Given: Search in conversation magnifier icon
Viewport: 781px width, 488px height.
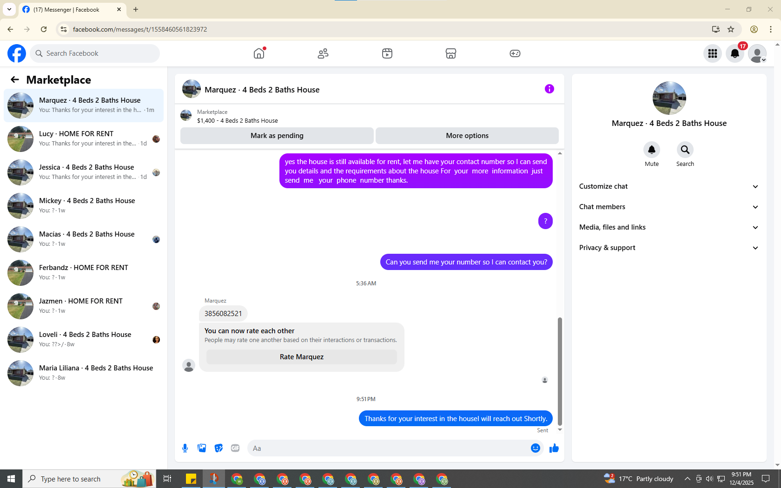Looking at the screenshot, I should pos(685,150).
